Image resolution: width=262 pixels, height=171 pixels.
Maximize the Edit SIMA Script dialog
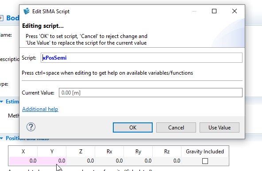point(214,11)
